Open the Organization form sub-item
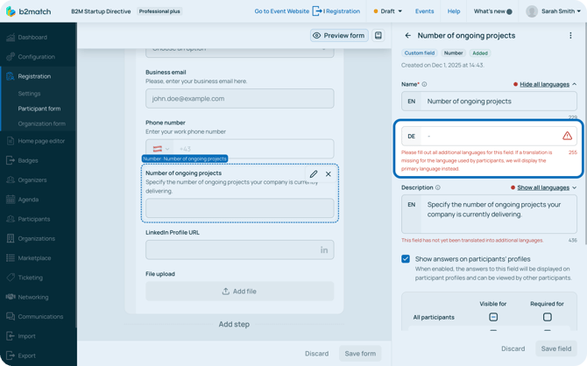The height and width of the screenshot is (366, 587). pos(41,123)
